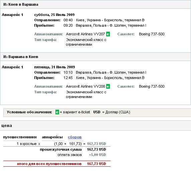
Task: Click the date суббота, 25 Июль 2009
Action: click(54, 15)
